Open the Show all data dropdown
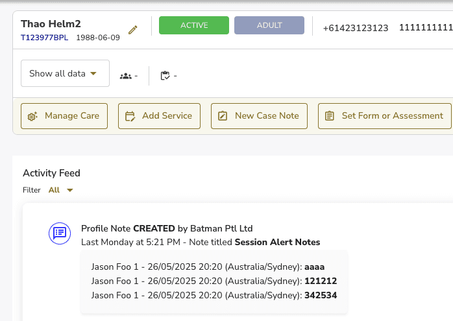The width and height of the screenshot is (453, 321). coord(65,73)
